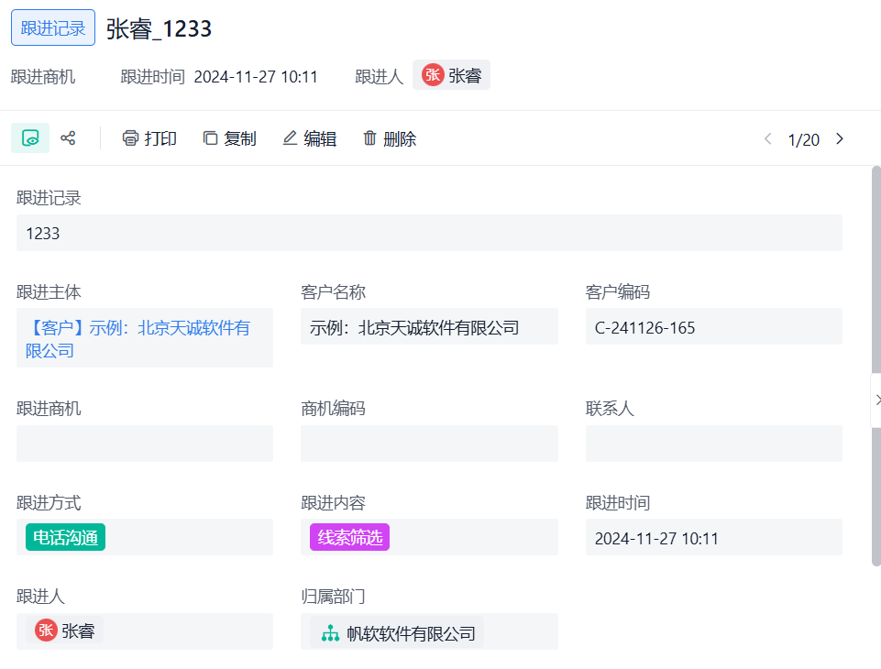Click the pencil edit icon

(x=290, y=138)
